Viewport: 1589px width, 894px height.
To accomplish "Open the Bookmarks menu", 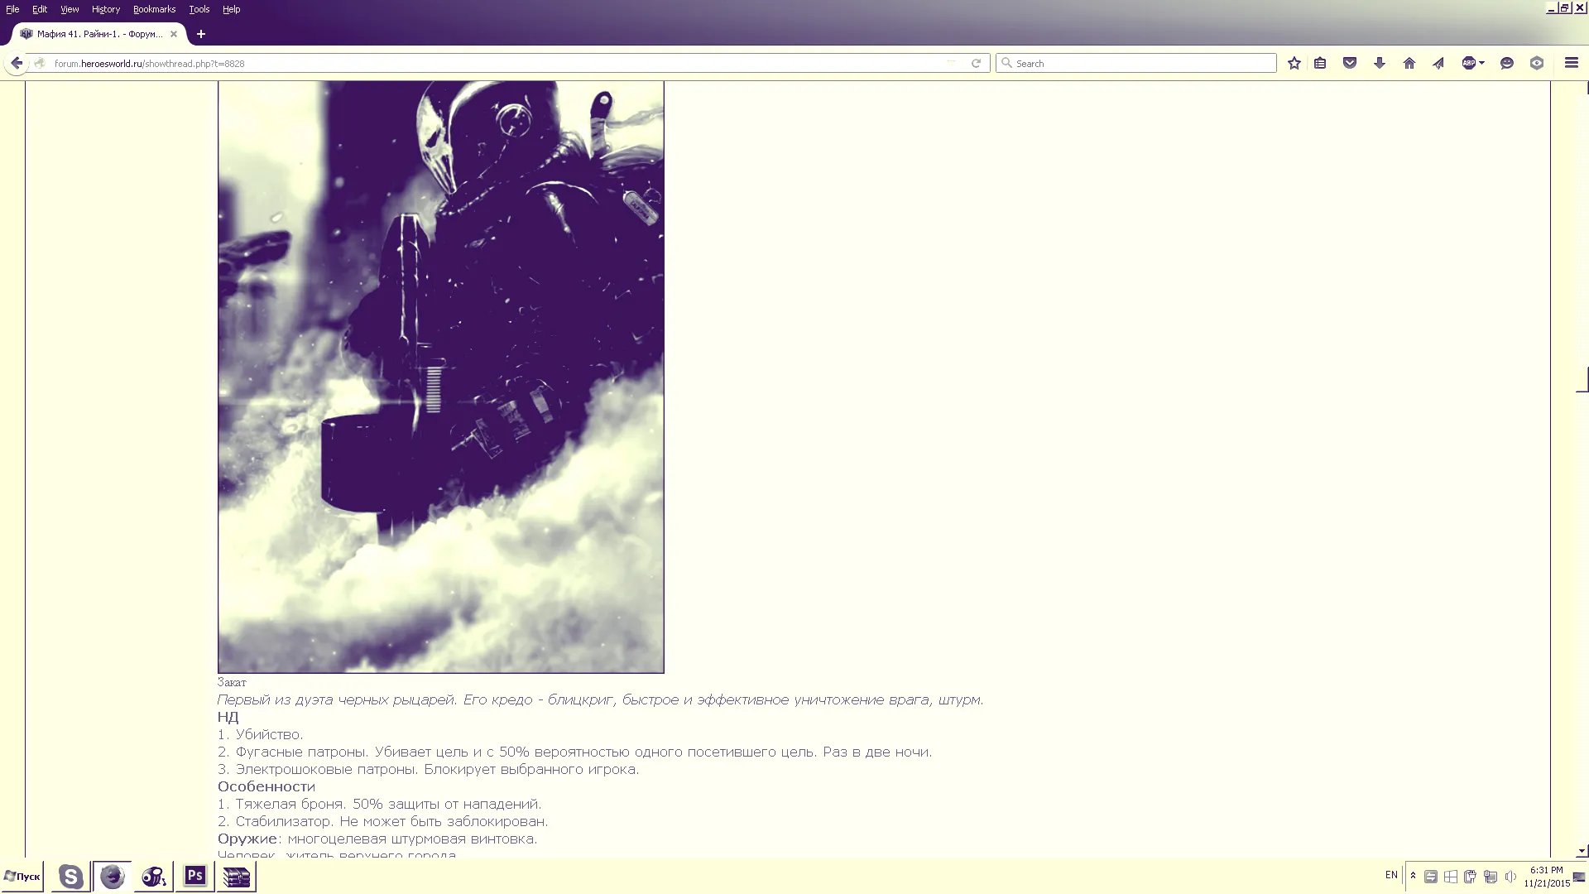I will pos(154,9).
